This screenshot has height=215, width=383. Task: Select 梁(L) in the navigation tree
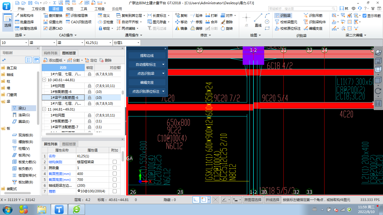[24, 108]
